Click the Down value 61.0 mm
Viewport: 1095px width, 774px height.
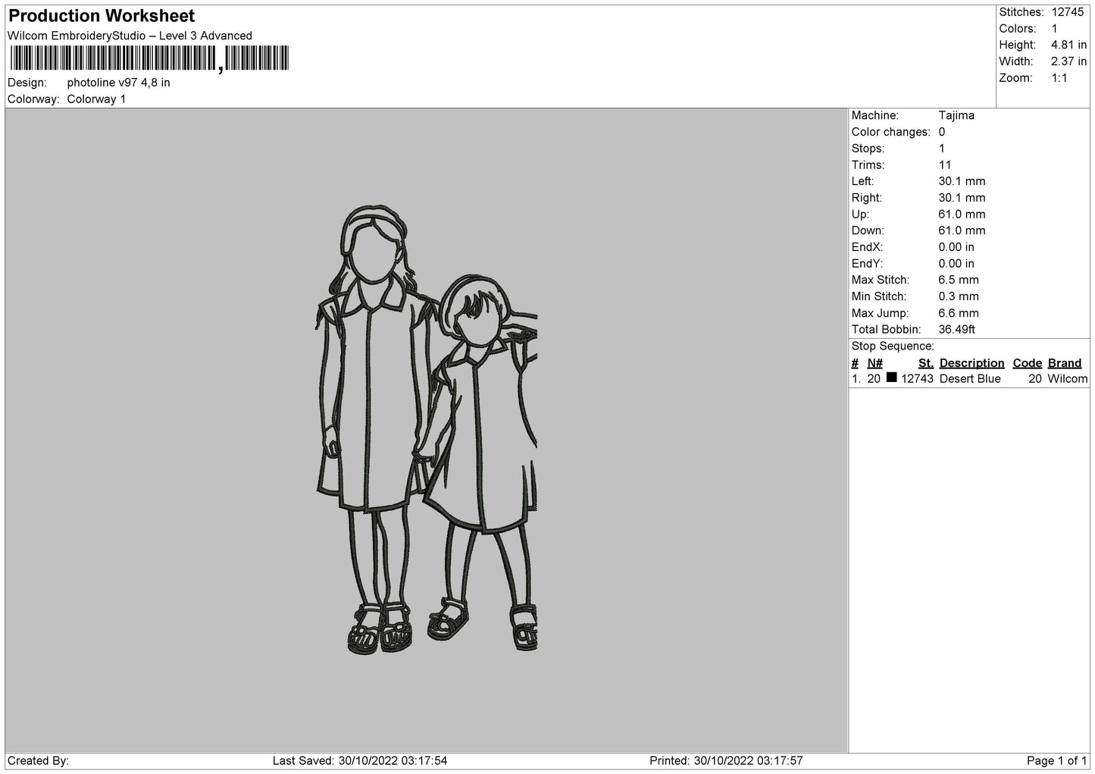pos(962,230)
